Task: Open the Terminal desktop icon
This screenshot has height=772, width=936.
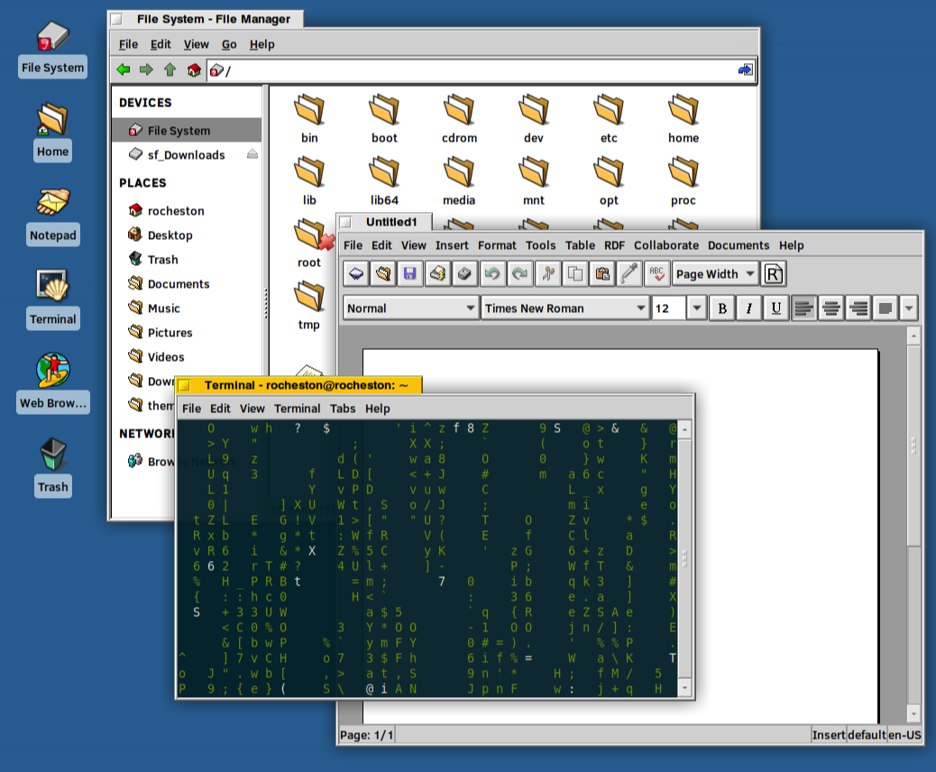Action: [x=52, y=299]
